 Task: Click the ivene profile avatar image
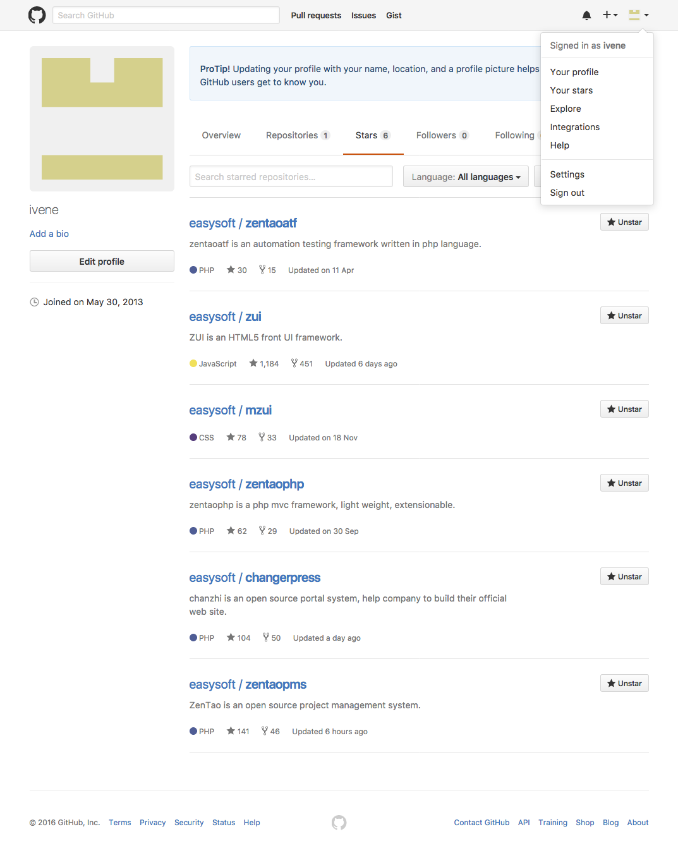pyautogui.click(x=102, y=119)
